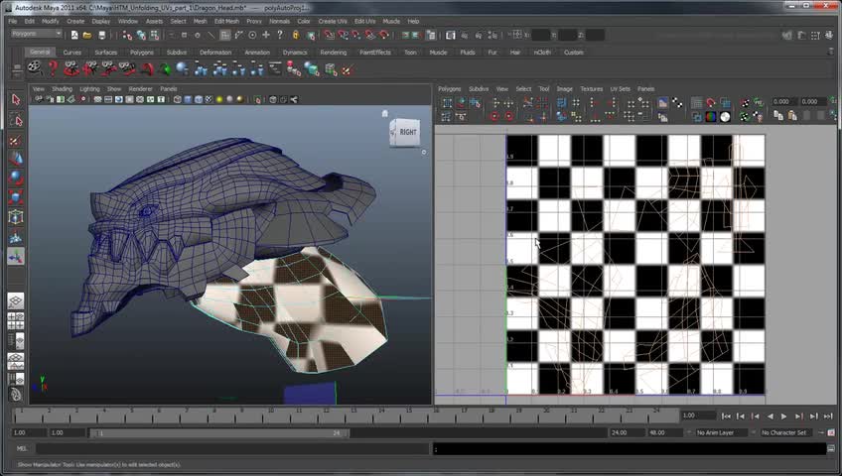
Task: Toggle image display in UV editor
Action: click(x=662, y=102)
